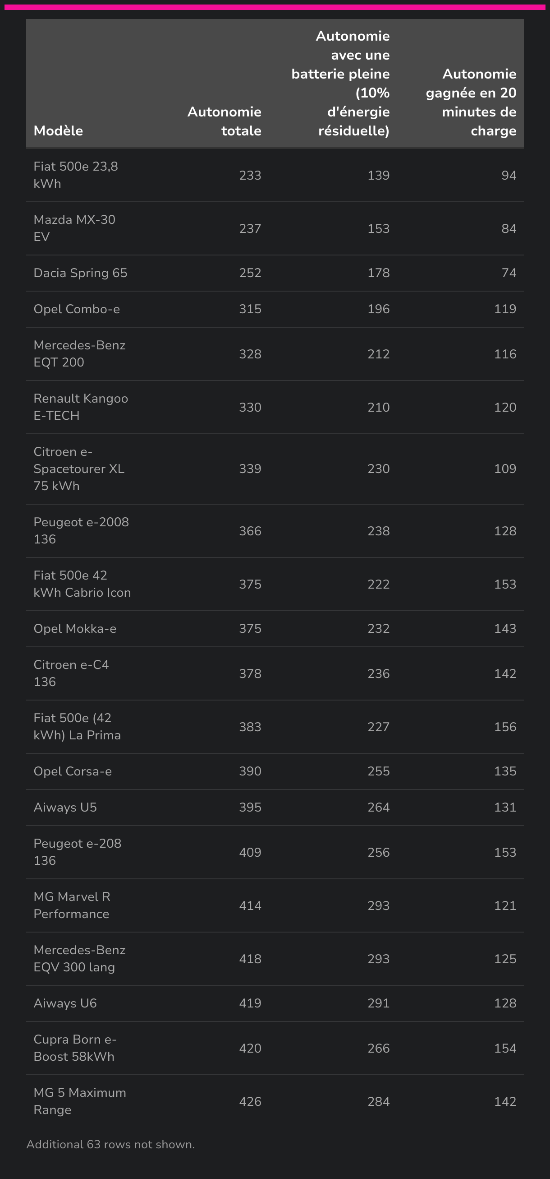Select Citroen e-Spacetourer XL 75 kWh
550x1179 pixels.
click(x=79, y=469)
